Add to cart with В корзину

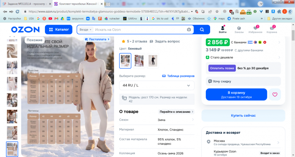236,94
